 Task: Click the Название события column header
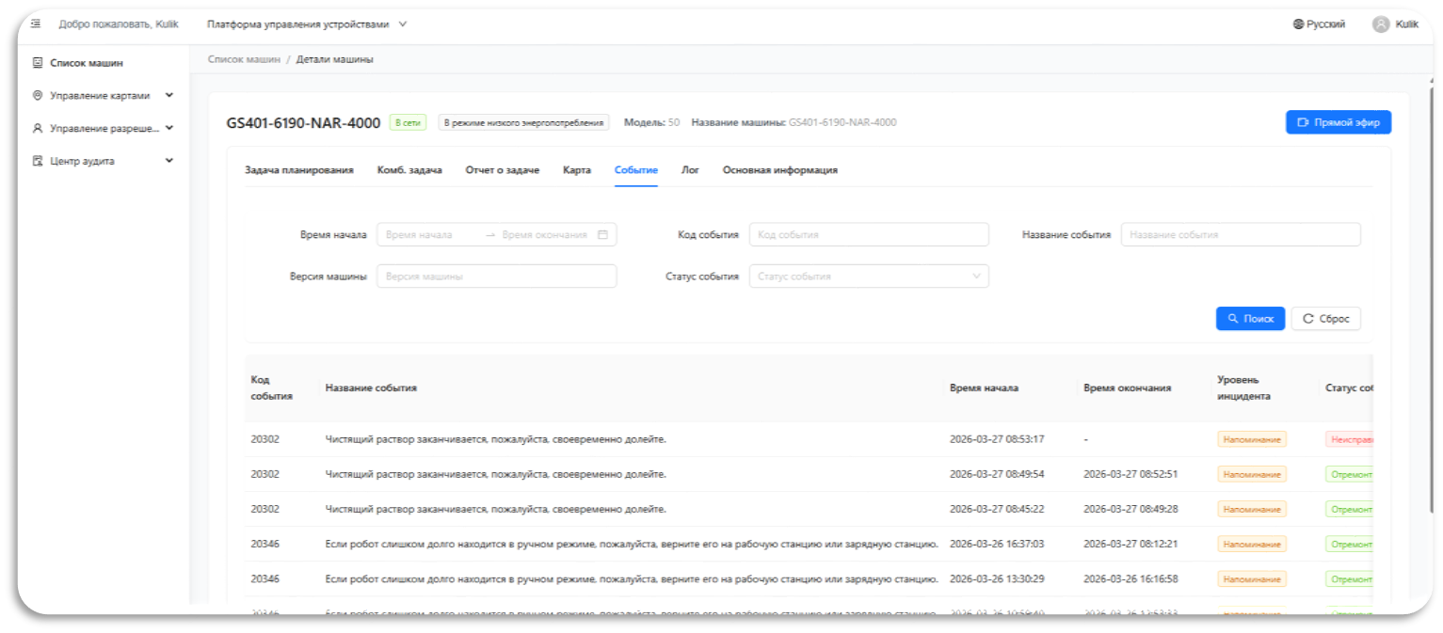click(x=371, y=388)
